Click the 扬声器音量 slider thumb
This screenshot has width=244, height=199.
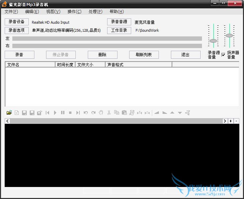pyautogui.click(x=229, y=35)
